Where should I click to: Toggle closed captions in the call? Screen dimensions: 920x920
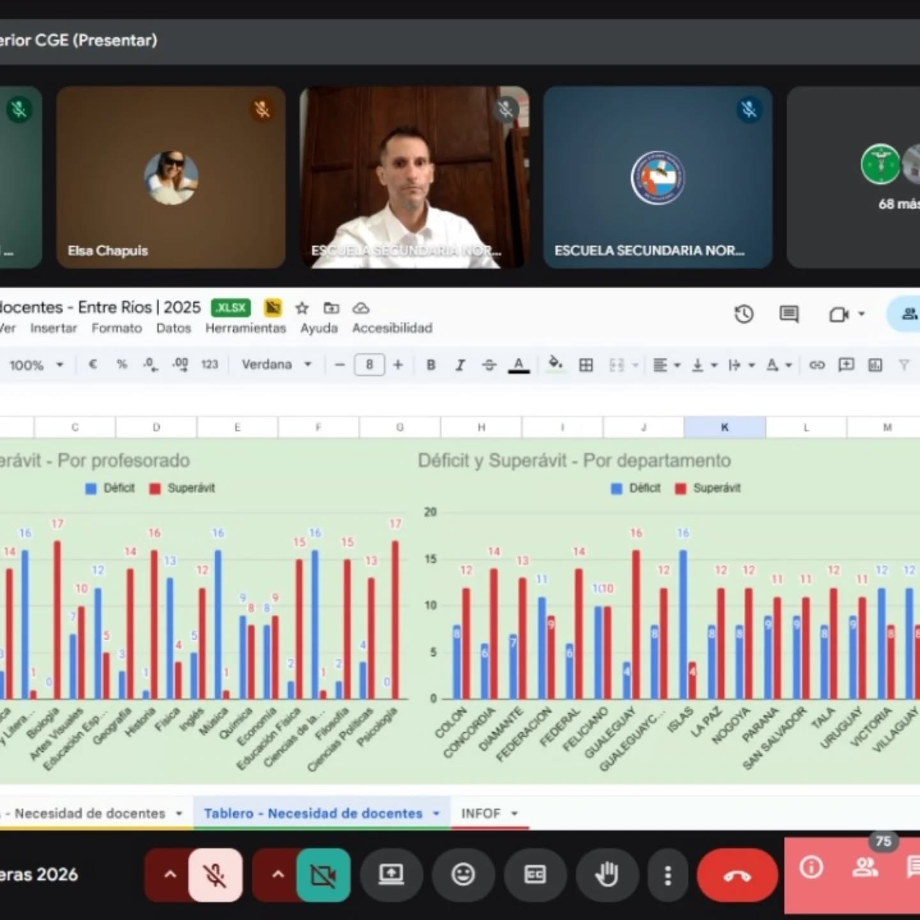[x=535, y=875]
